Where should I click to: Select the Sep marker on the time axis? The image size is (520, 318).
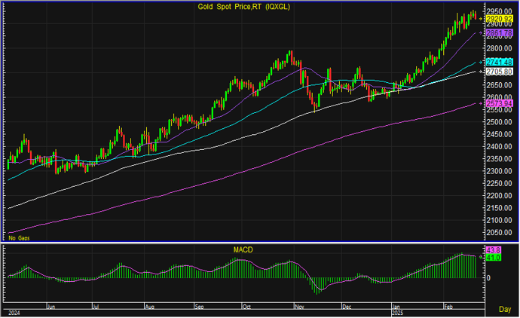199,307
